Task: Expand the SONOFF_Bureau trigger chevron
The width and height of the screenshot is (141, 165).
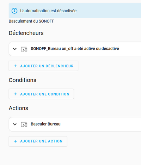Action: point(15,49)
